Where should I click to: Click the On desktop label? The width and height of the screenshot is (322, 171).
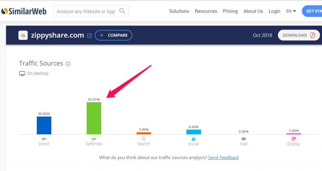coord(38,74)
